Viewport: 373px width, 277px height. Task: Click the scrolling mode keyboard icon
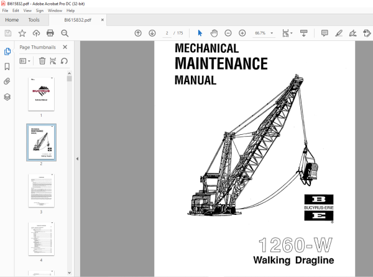click(x=303, y=33)
